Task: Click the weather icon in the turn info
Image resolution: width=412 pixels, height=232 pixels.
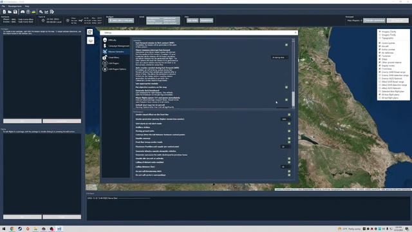Action: 68,21
